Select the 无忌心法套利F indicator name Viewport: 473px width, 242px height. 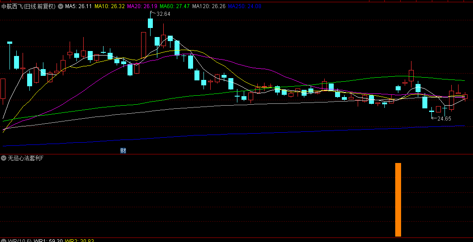pyautogui.click(x=25, y=158)
